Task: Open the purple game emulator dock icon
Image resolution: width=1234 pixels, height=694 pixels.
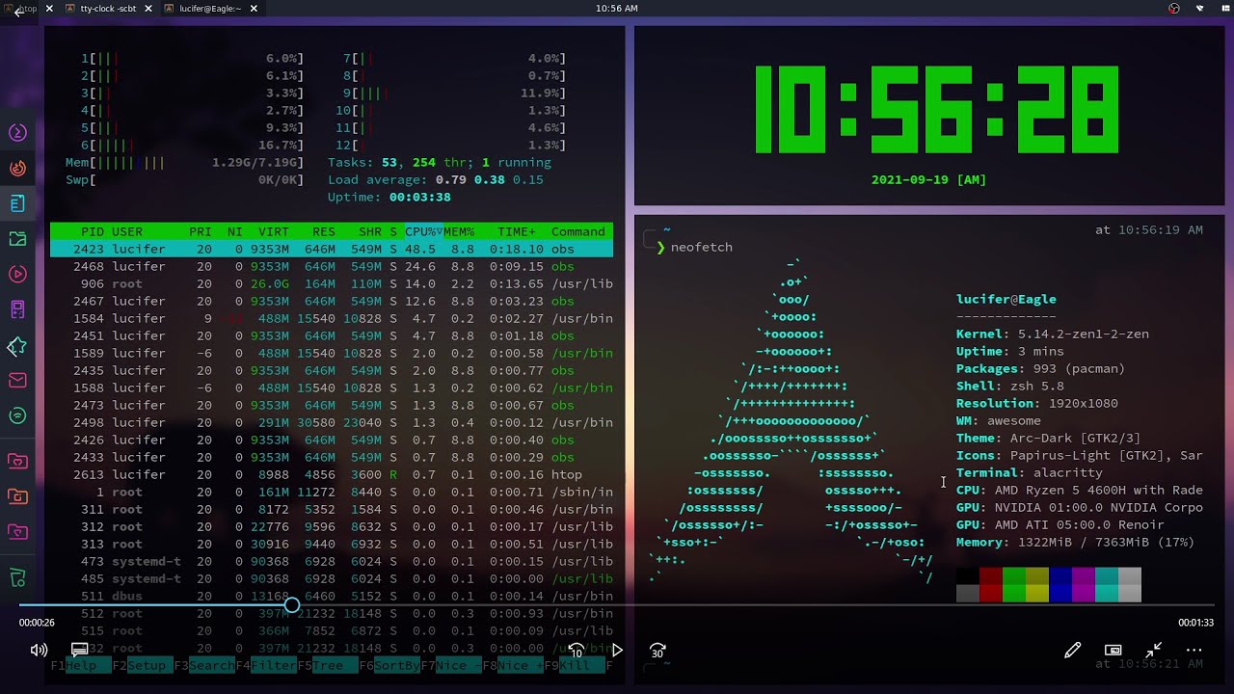Action: [x=17, y=309]
